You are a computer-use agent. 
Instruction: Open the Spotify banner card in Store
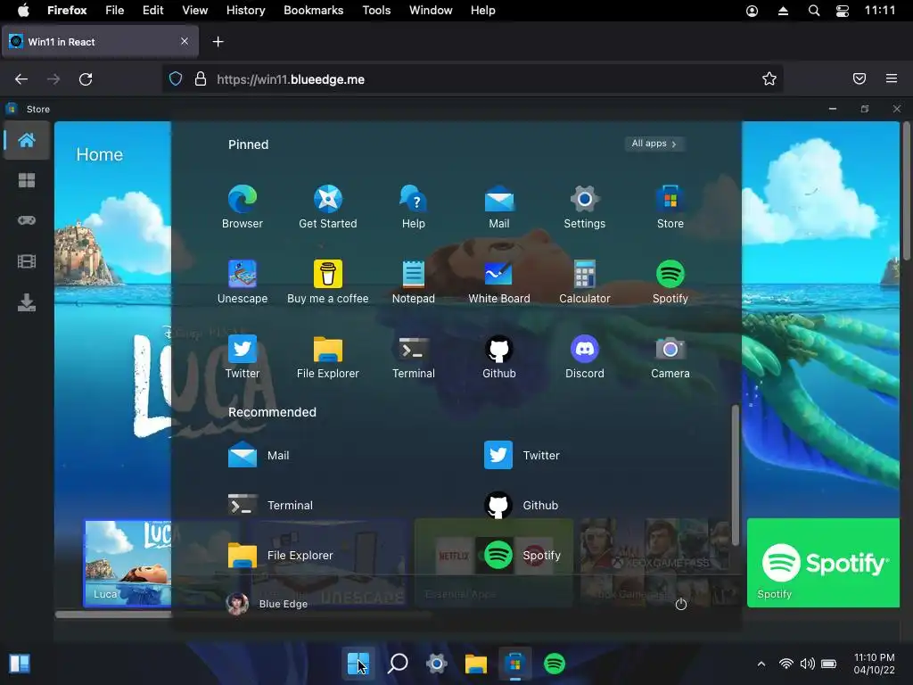click(x=823, y=562)
